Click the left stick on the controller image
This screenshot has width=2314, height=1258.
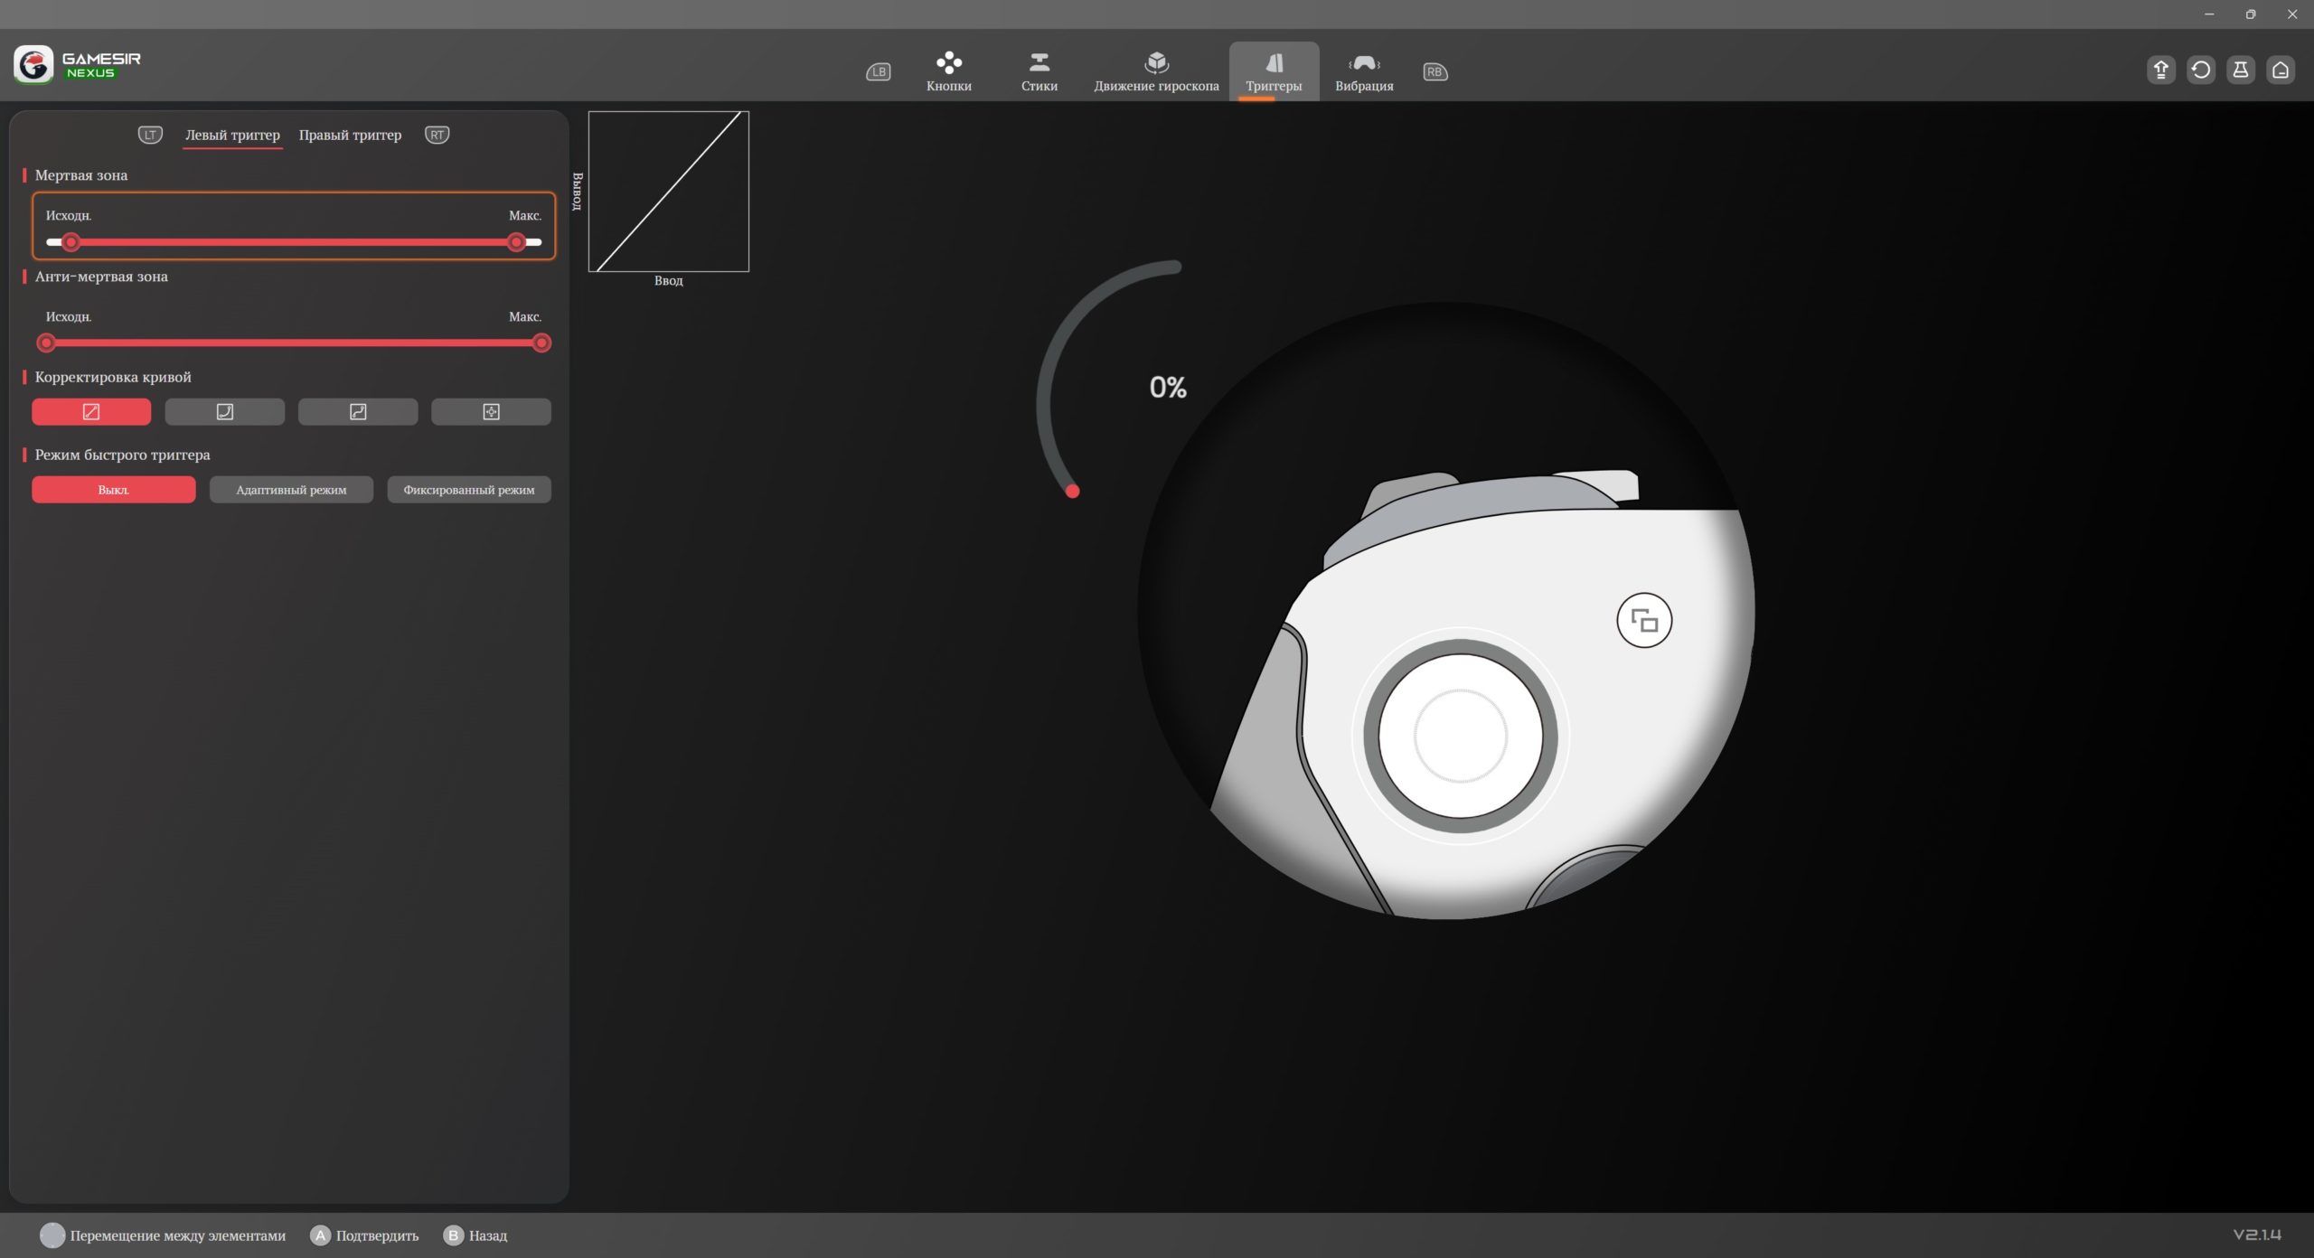(x=1460, y=736)
